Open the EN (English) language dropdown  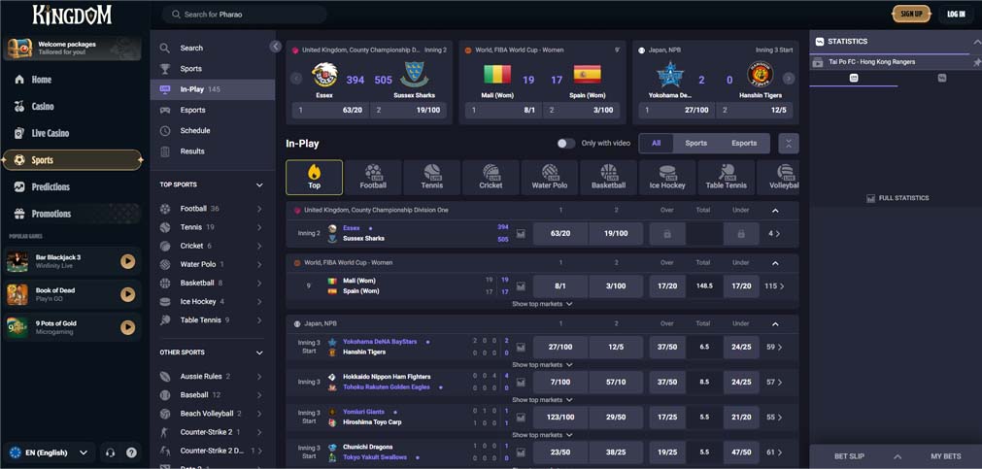click(x=49, y=452)
